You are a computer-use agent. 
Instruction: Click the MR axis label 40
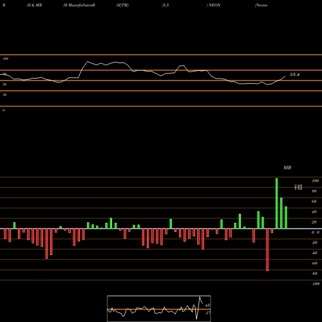[314, 212]
